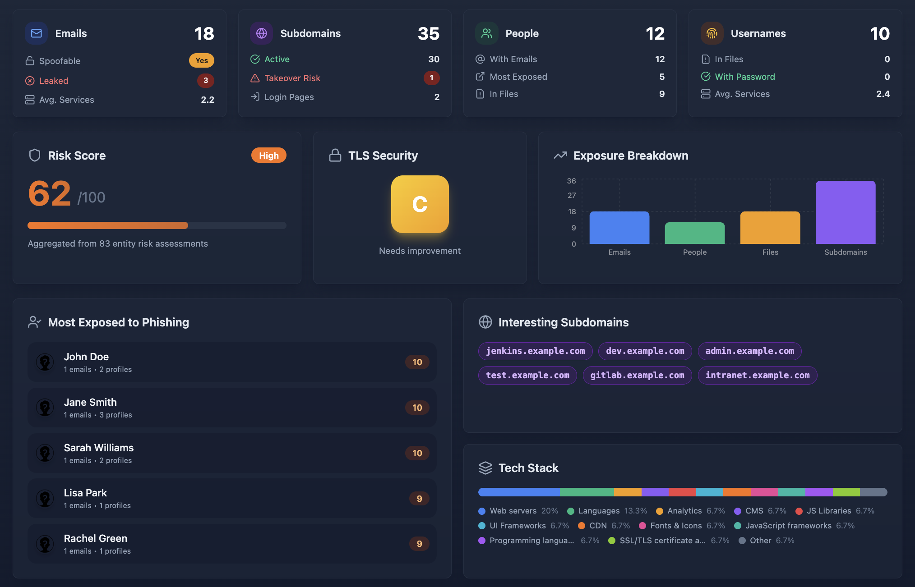The image size is (915, 587).
Task: Click the High risk level badge
Action: [268, 155]
